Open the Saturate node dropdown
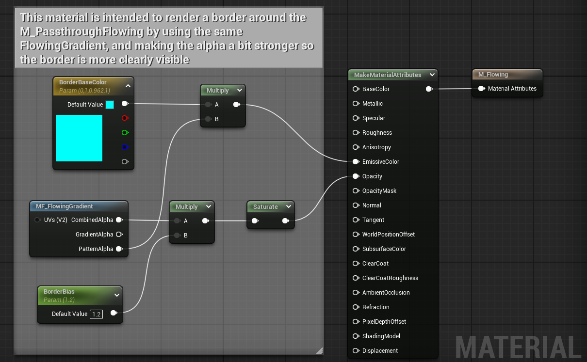This screenshot has height=362, width=587. point(288,206)
